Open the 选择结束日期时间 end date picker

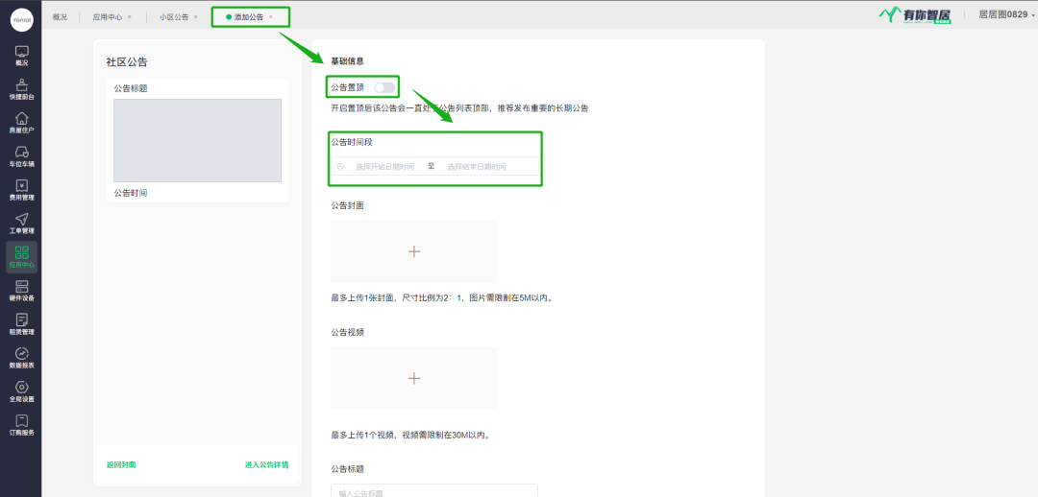(476, 167)
